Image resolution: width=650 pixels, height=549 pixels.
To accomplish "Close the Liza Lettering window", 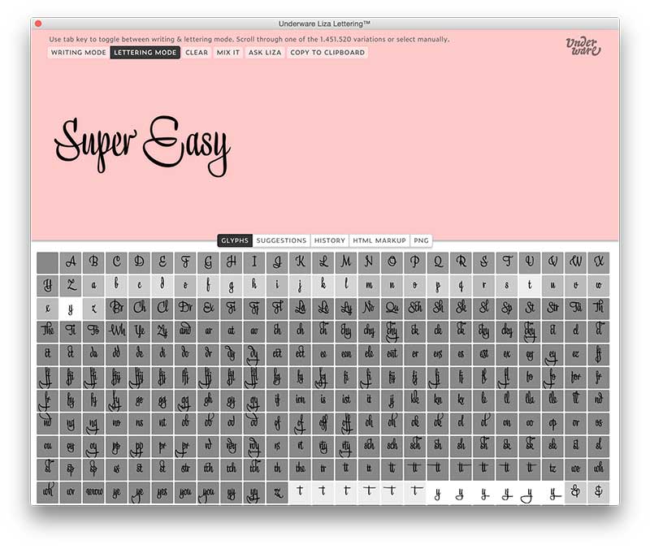I will [38, 24].
